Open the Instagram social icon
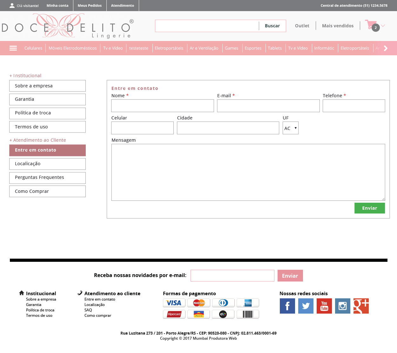This screenshot has height=353, width=397. tap(342, 306)
